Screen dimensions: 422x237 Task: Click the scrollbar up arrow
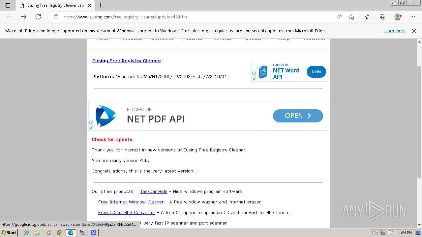pos(419,42)
